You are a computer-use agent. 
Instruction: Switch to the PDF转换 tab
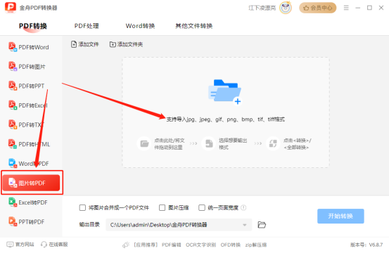[x=33, y=26]
